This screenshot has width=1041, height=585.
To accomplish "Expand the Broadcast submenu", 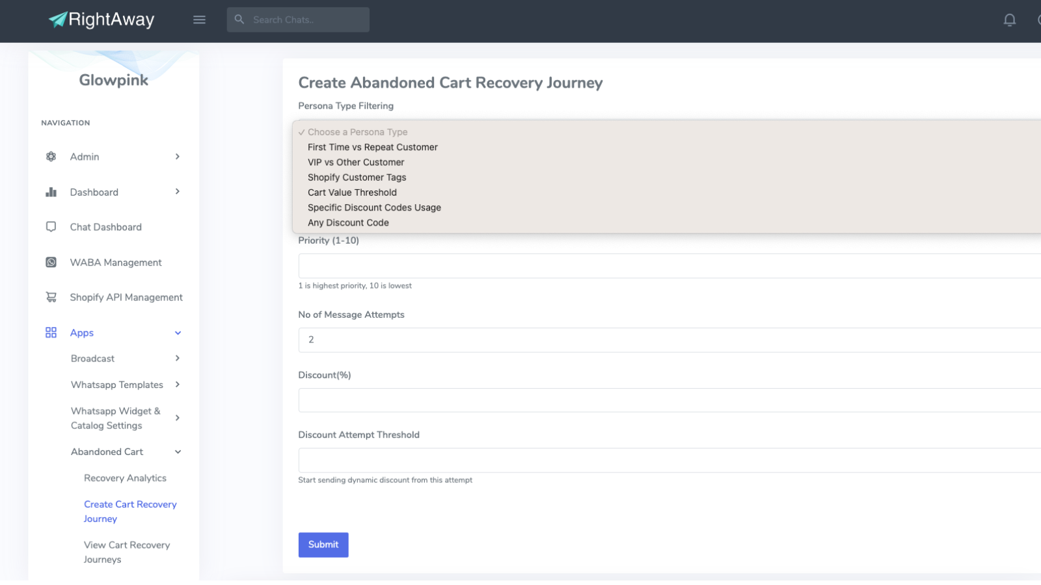I will [177, 358].
